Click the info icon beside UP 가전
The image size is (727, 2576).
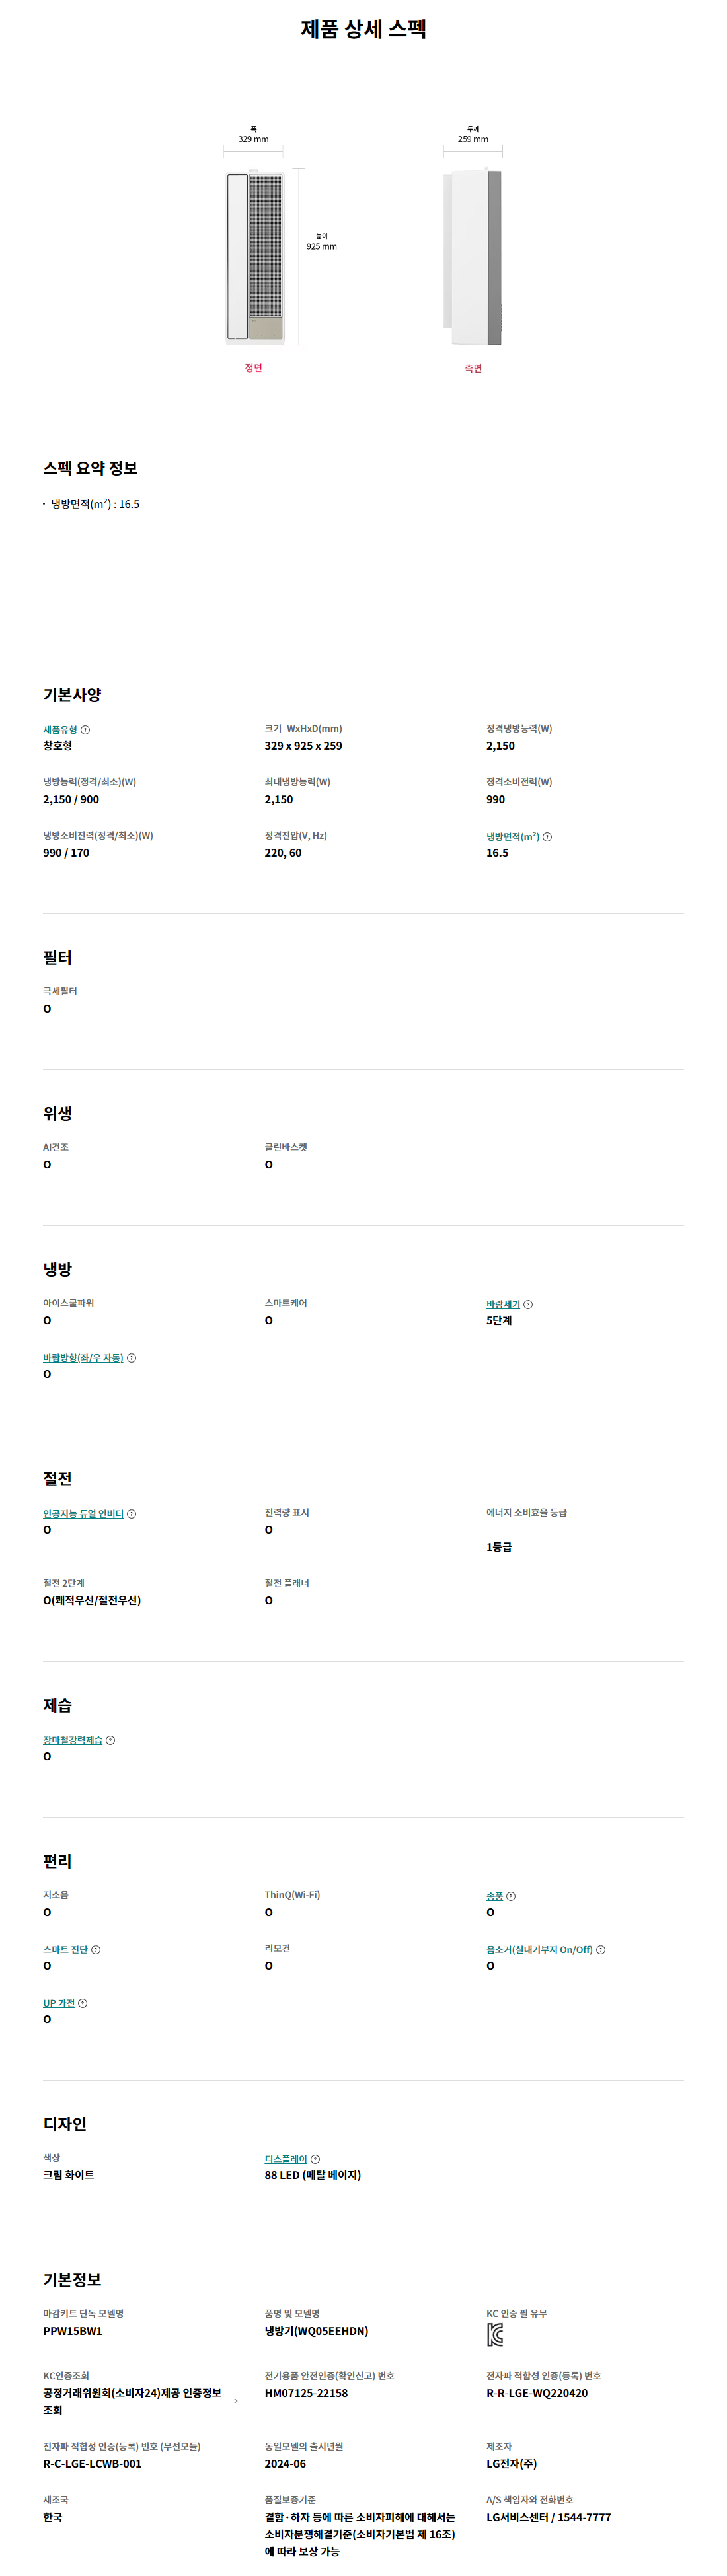pos(82,2004)
